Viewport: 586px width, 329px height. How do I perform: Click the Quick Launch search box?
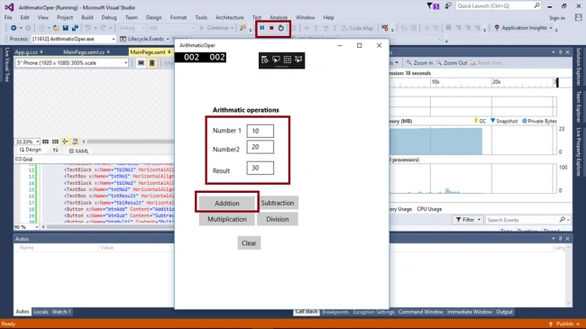[x=499, y=6]
